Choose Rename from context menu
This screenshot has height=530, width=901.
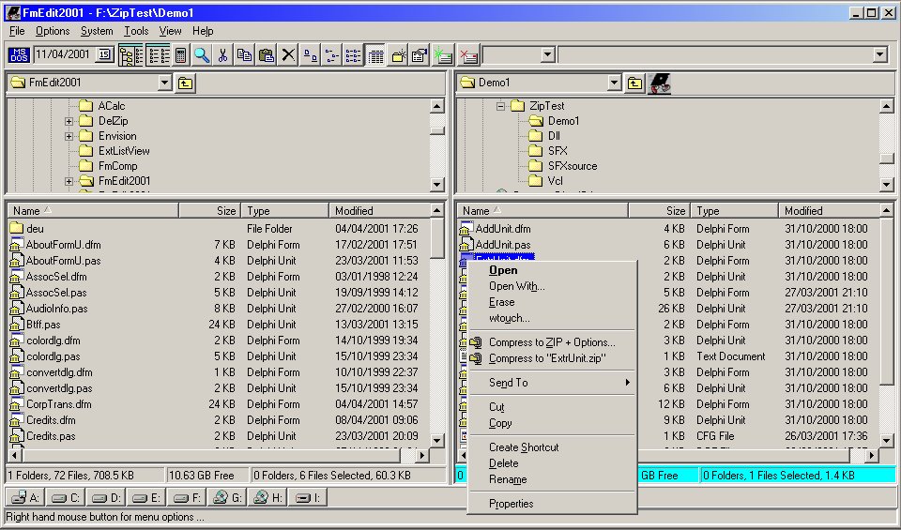(x=552, y=479)
